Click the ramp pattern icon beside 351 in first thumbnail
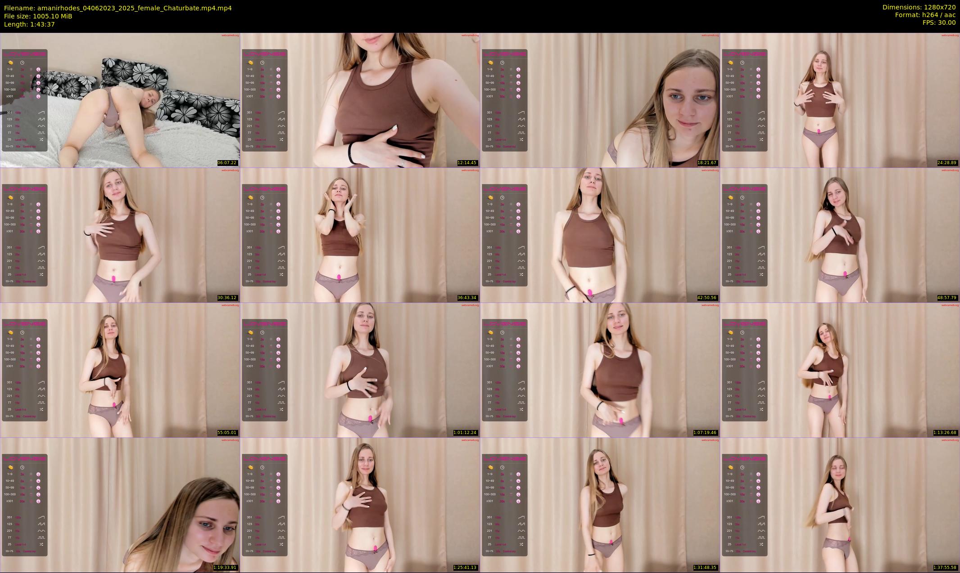Image resolution: width=960 pixels, height=573 pixels. point(41,112)
